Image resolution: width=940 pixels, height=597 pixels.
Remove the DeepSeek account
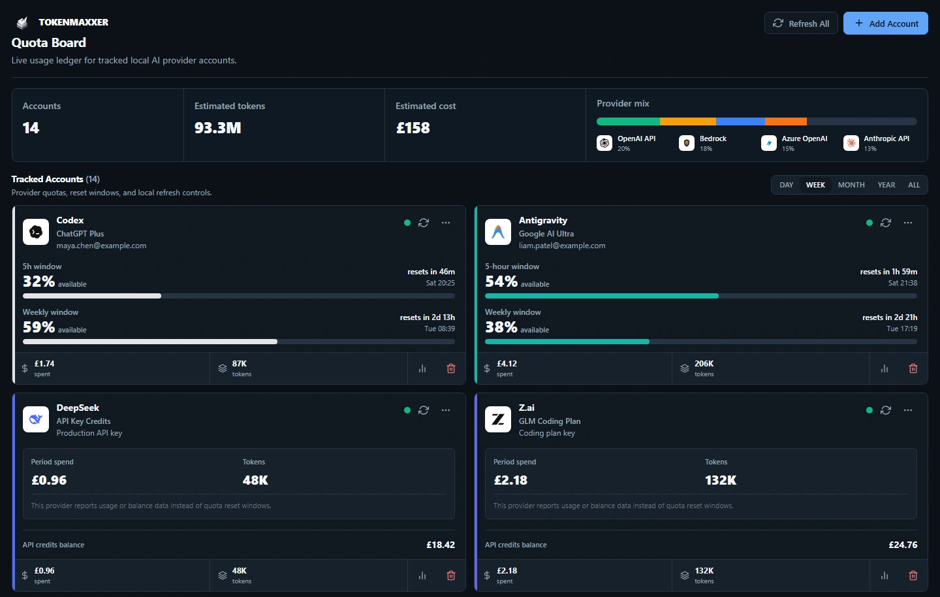pyautogui.click(x=451, y=575)
